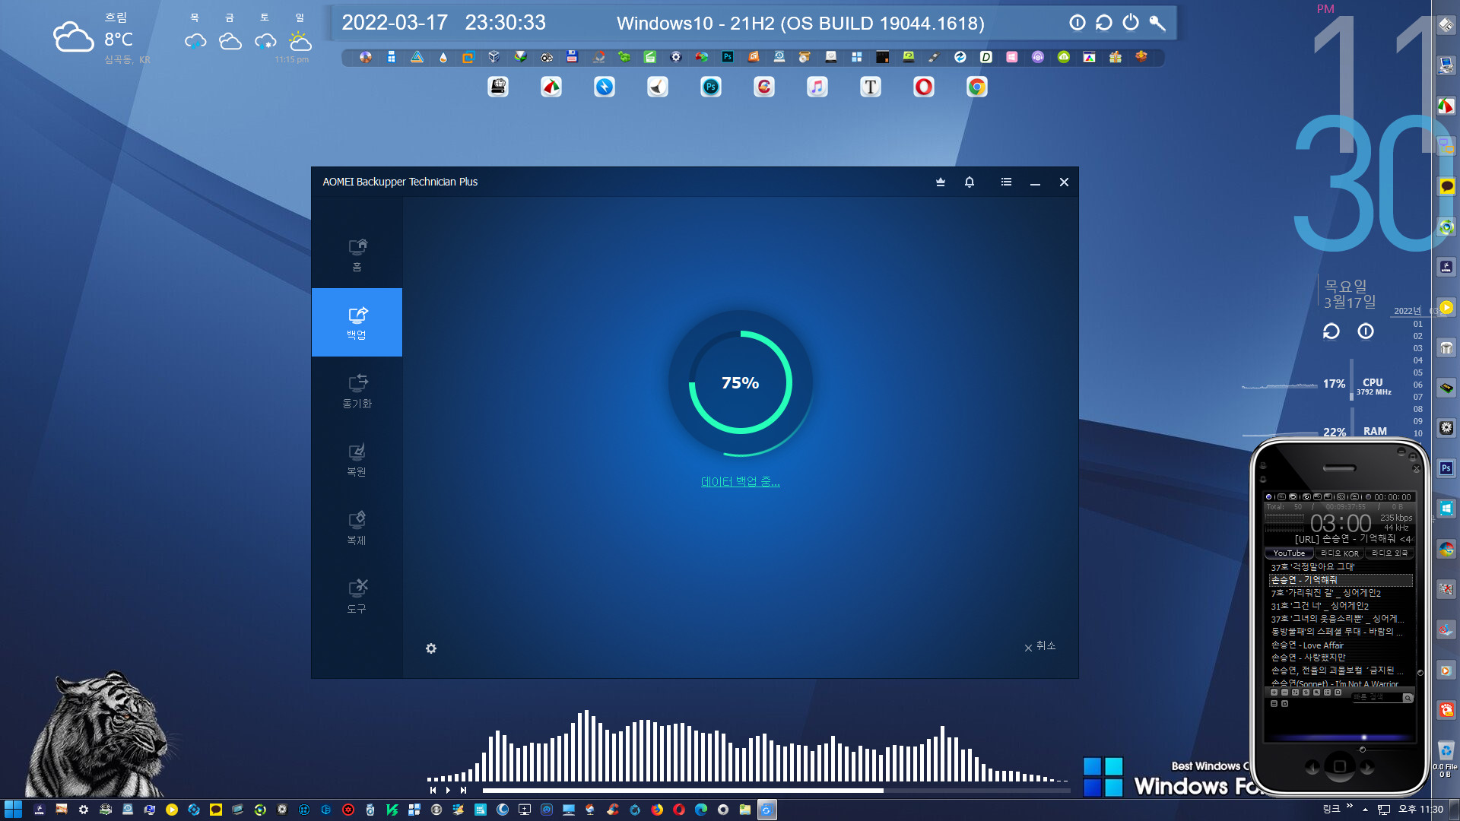The width and height of the screenshot is (1460, 821).
Task: Click the 데이터 백업 중... status link
Action: click(740, 481)
